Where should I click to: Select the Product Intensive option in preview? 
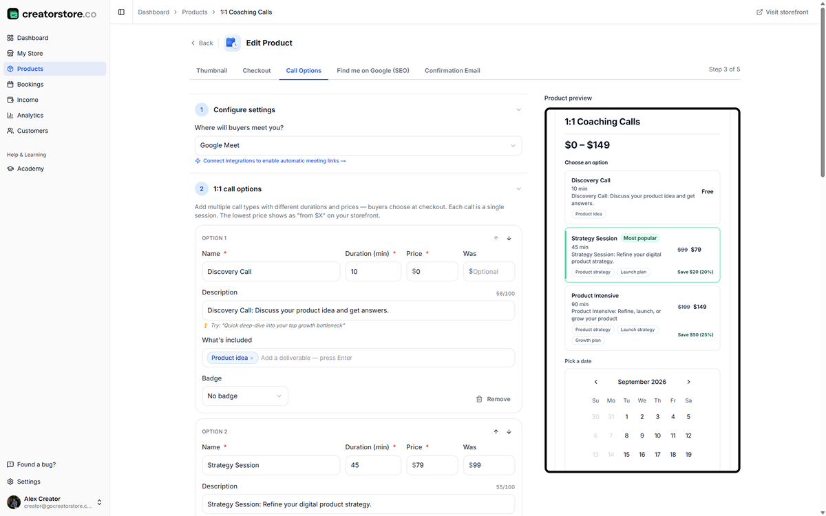(642, 318)
